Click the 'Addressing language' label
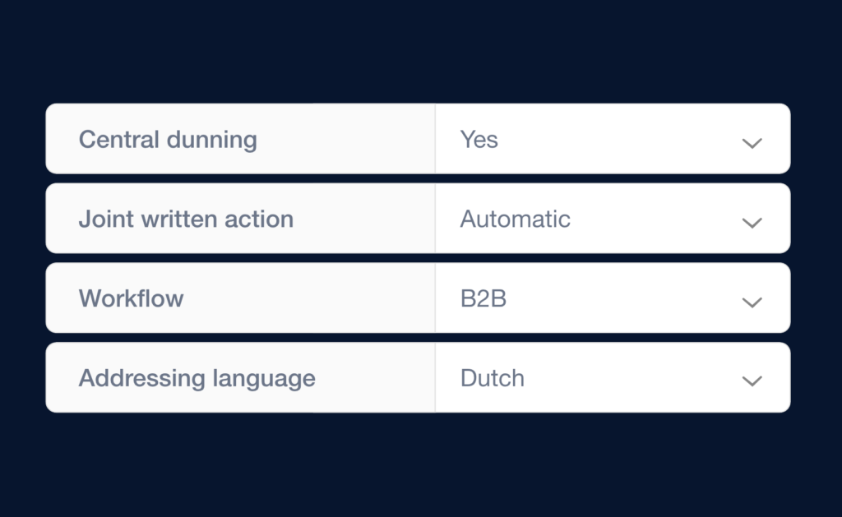 coord(197,378)
